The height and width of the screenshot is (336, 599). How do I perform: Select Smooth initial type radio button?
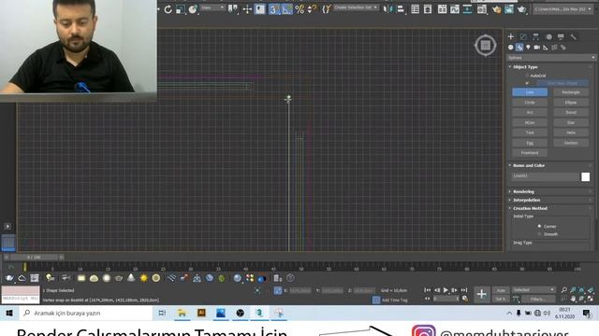539,234
